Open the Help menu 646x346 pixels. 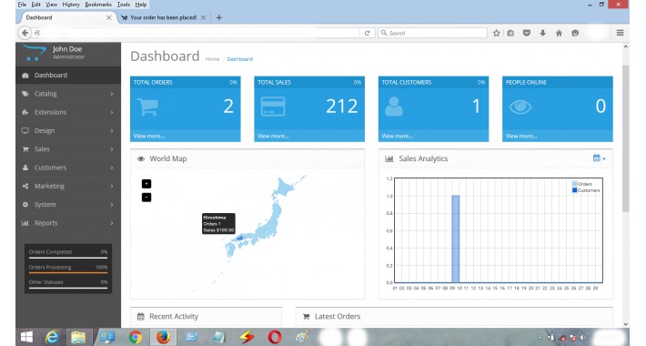pos(141,5)
